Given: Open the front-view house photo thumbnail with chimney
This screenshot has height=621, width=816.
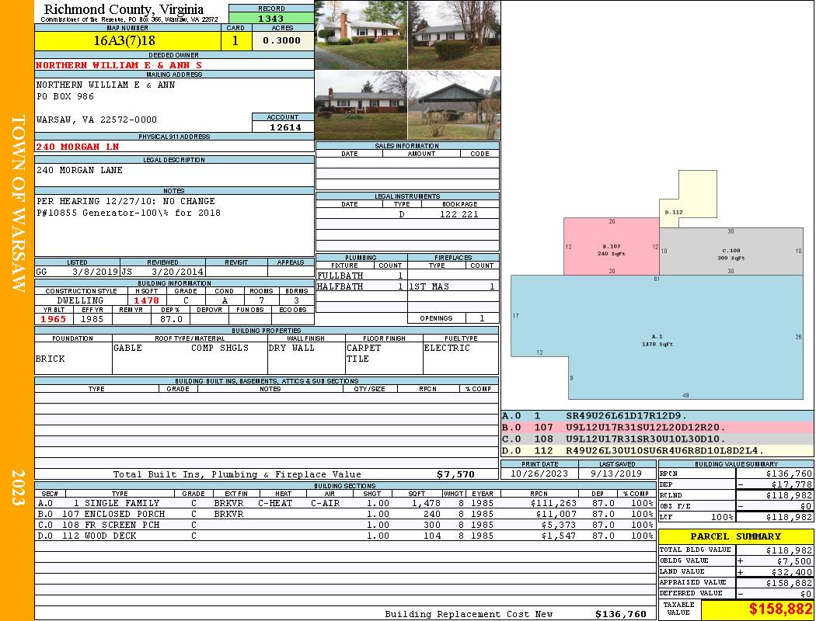Looking at the screenshot, I should pyautogui.click(x=361, y=35).
